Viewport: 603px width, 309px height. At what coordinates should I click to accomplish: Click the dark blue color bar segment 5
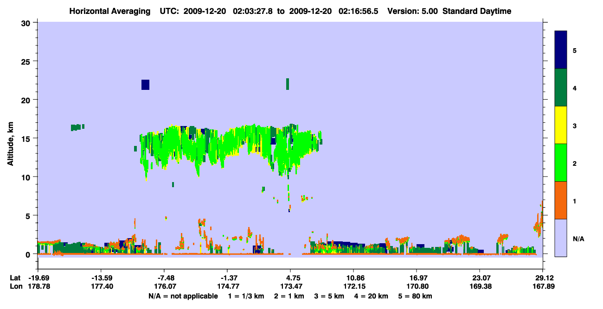[561, 50]
